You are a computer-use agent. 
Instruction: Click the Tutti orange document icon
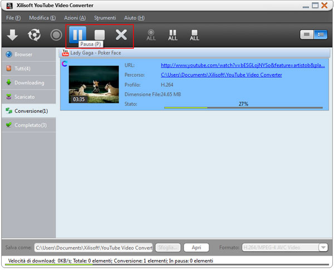(x=9, y=68)
